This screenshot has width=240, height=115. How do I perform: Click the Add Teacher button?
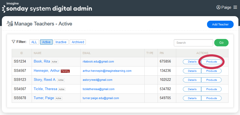pos(220,24)
